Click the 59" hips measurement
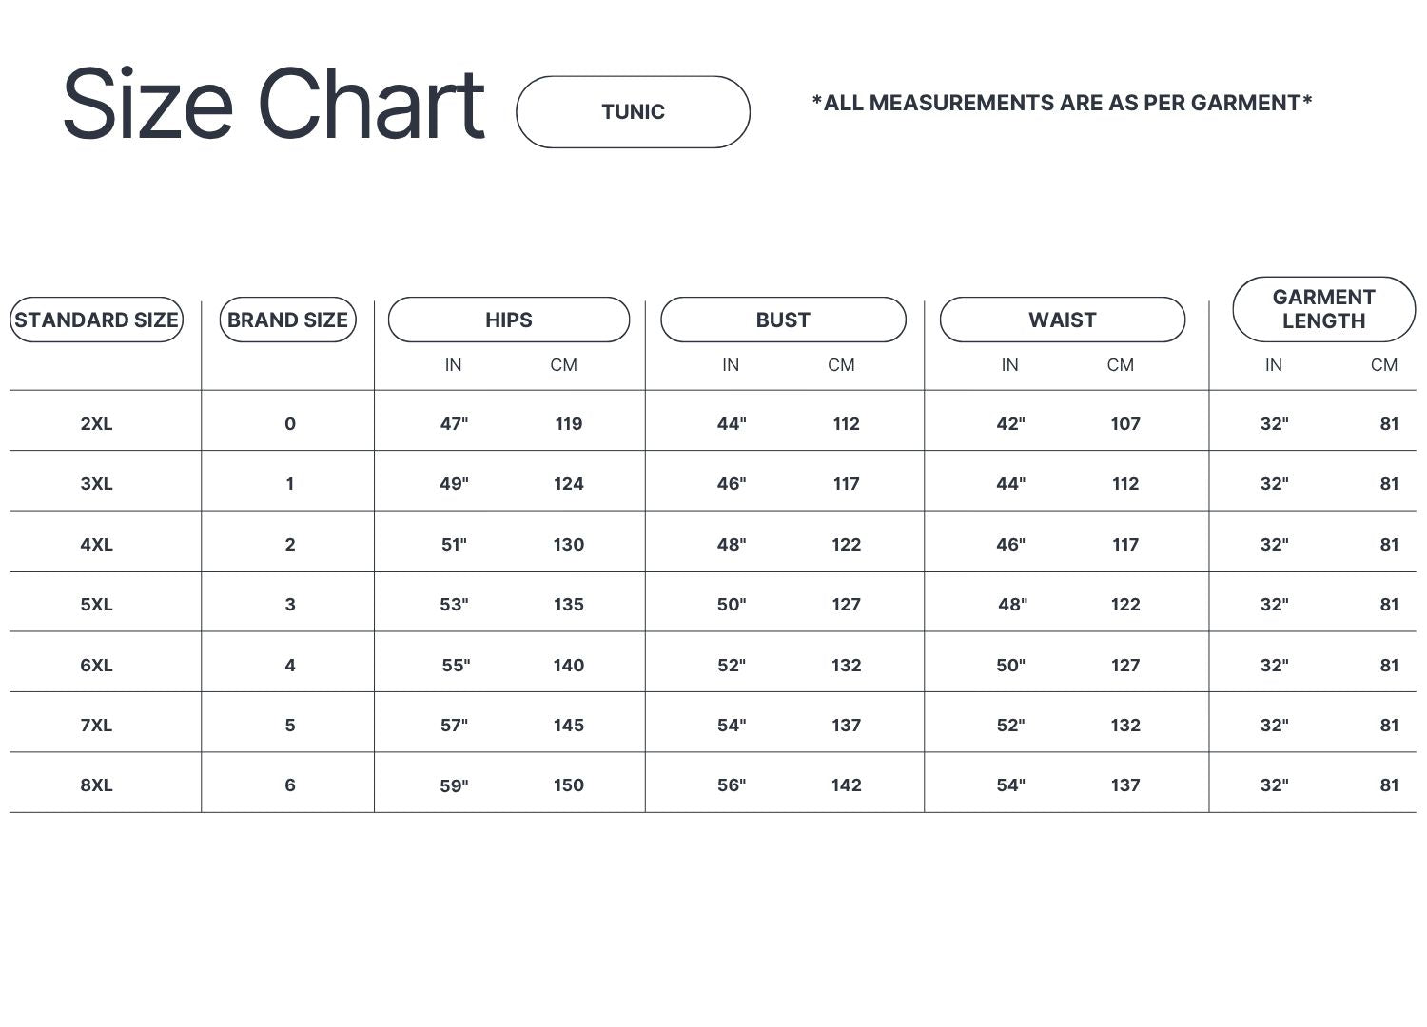The image size is (1427, 1027). [x=454, y=786]
